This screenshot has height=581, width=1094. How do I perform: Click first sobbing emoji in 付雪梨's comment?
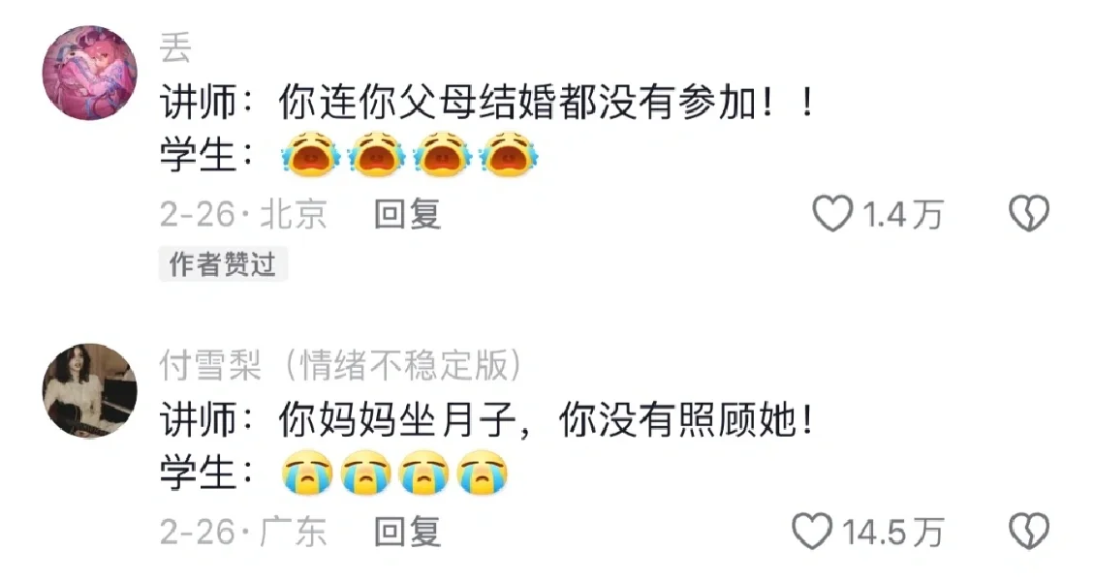307,473
